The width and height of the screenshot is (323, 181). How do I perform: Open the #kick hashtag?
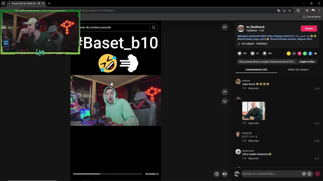pyautogui.click(x=264, y=36)
